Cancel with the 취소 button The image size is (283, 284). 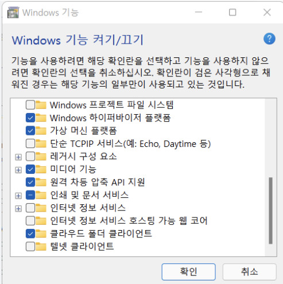click(x=250, y=272)
